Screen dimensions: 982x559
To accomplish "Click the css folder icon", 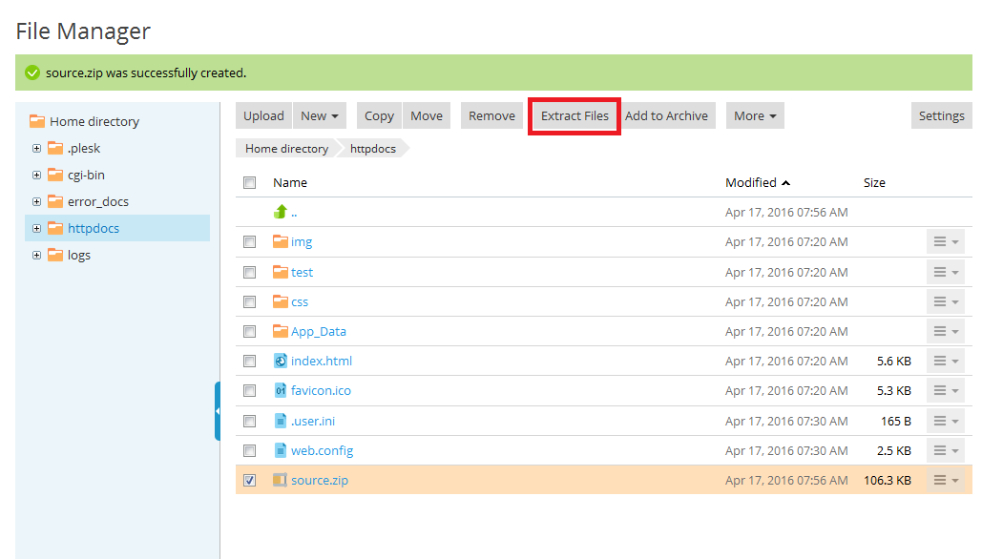I will point(280,301).
